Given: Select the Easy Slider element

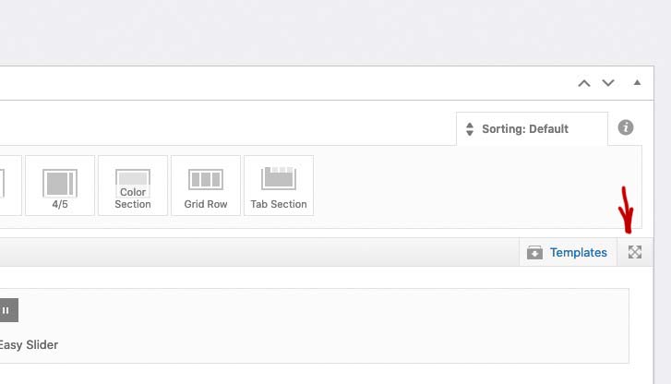Looking at the screenshot, I should [314, 326].
